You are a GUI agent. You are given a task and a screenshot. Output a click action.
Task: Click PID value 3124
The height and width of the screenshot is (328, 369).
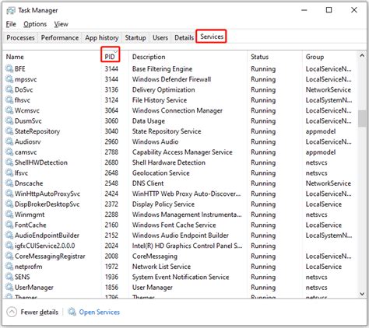pyautogui.click(x=111, y=99)
